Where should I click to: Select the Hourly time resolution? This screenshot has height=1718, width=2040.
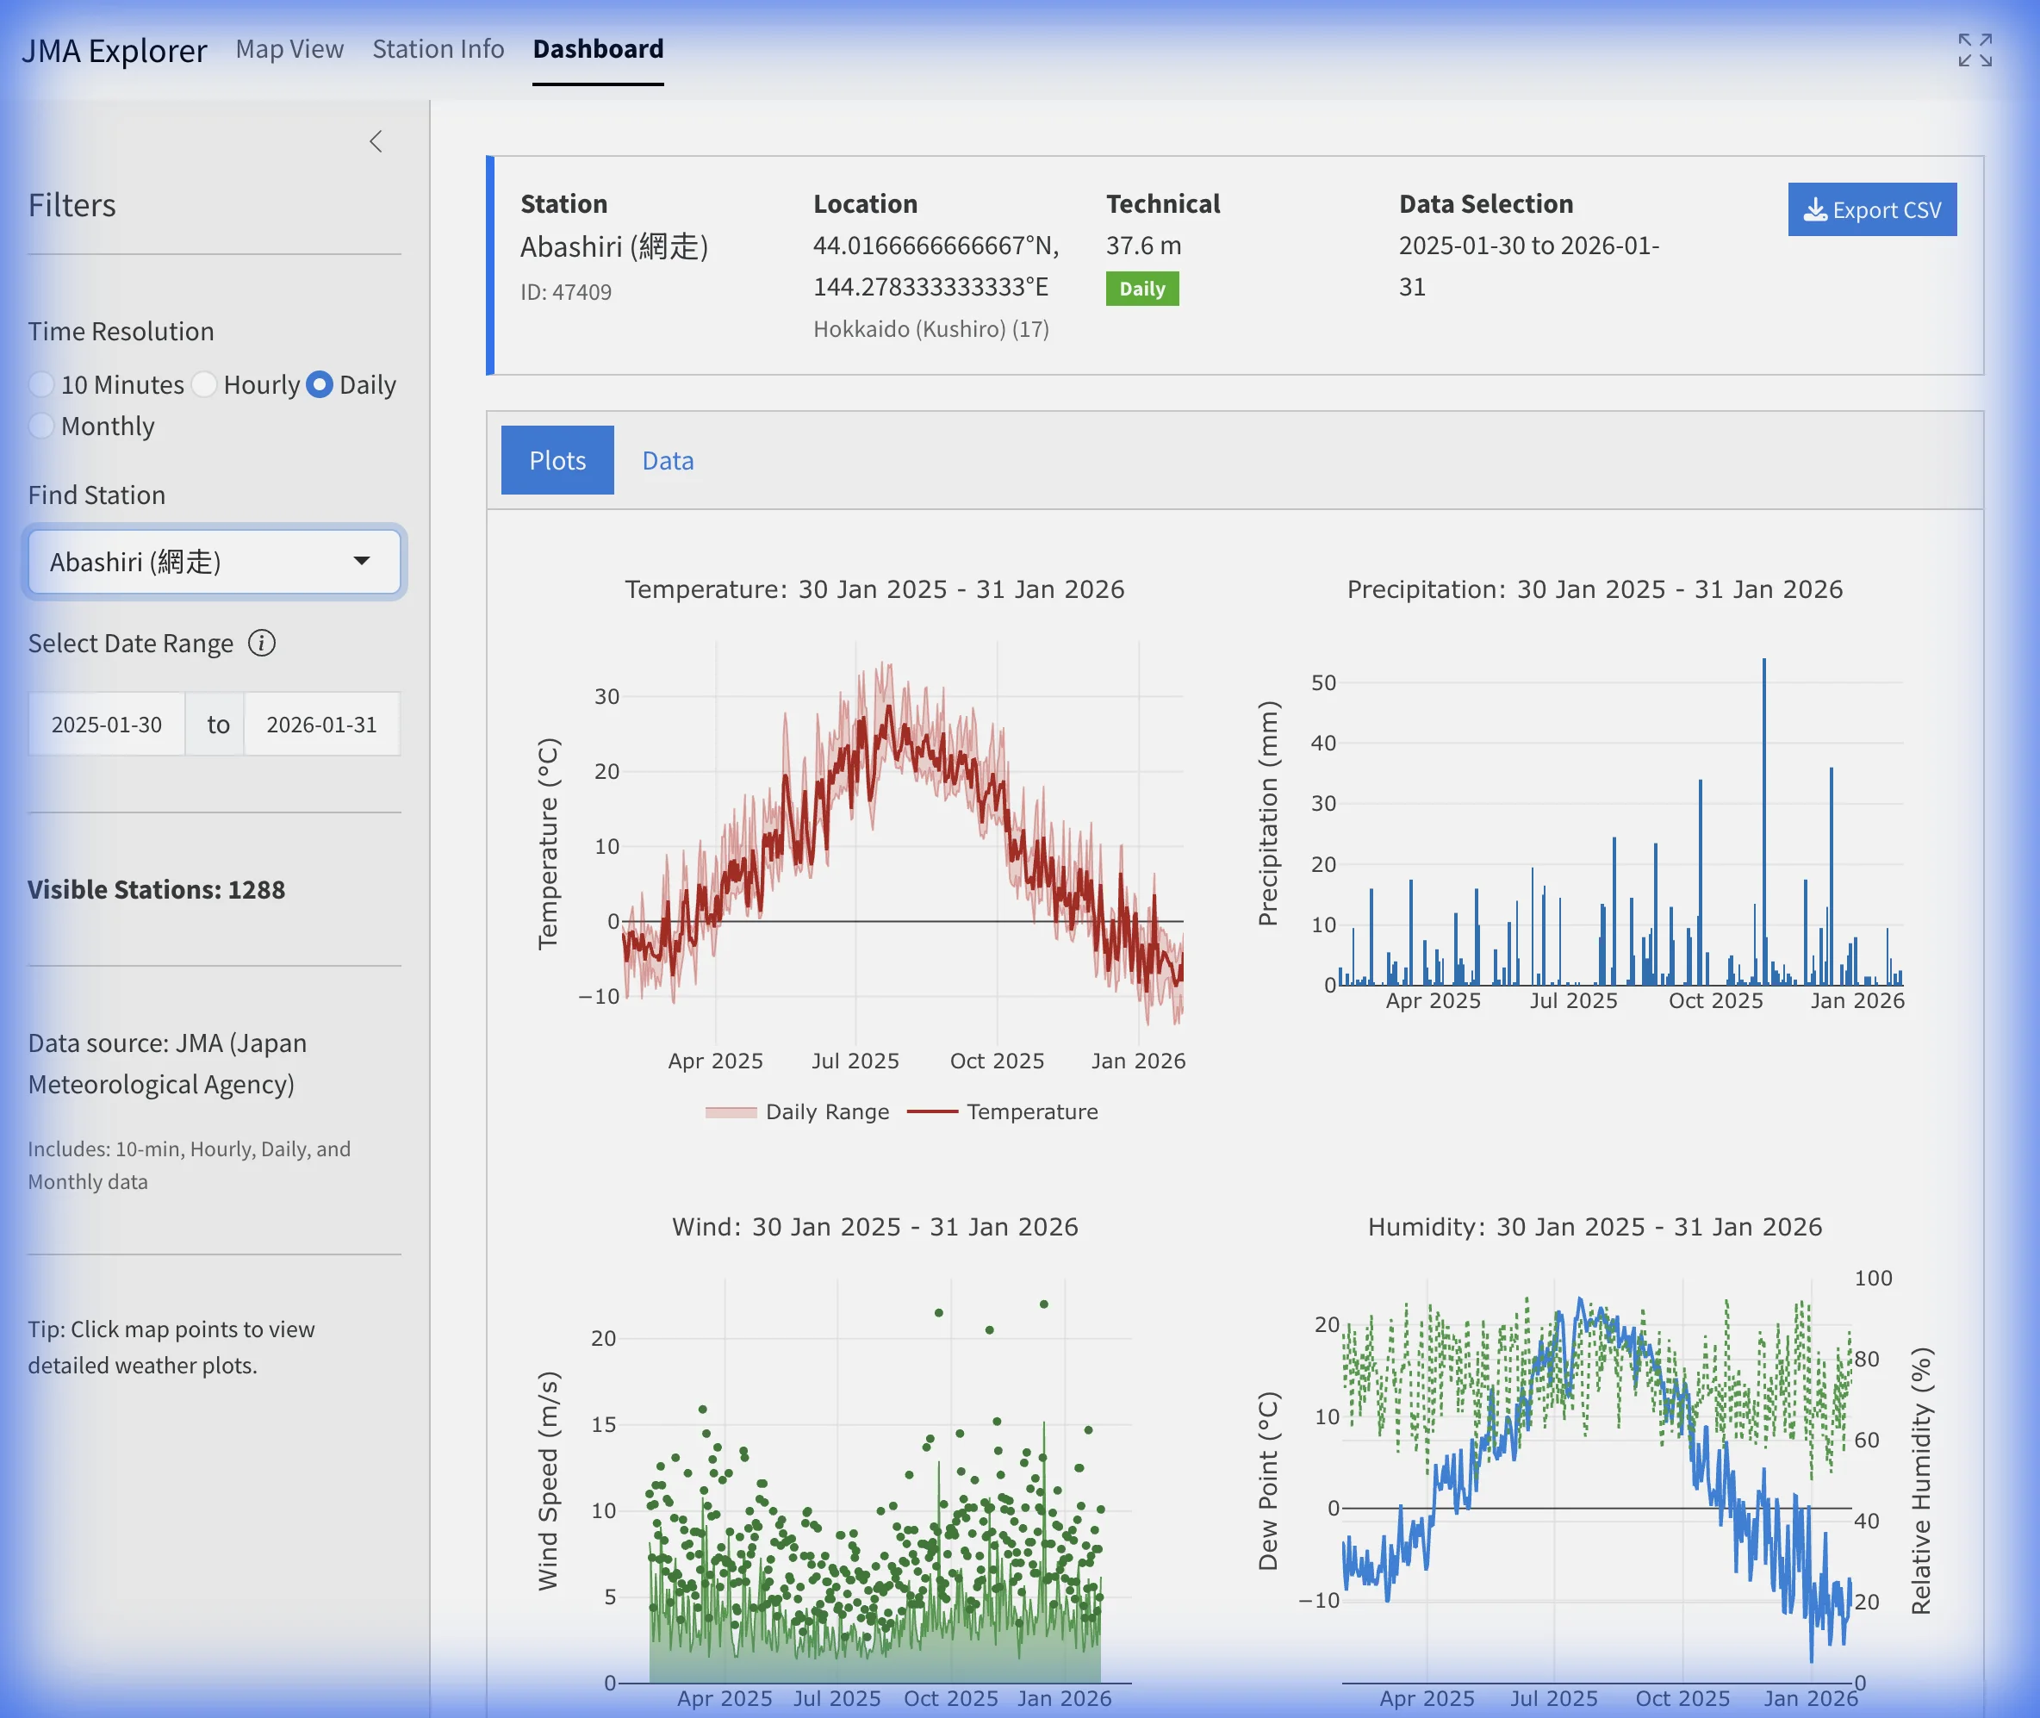point(204,385)
